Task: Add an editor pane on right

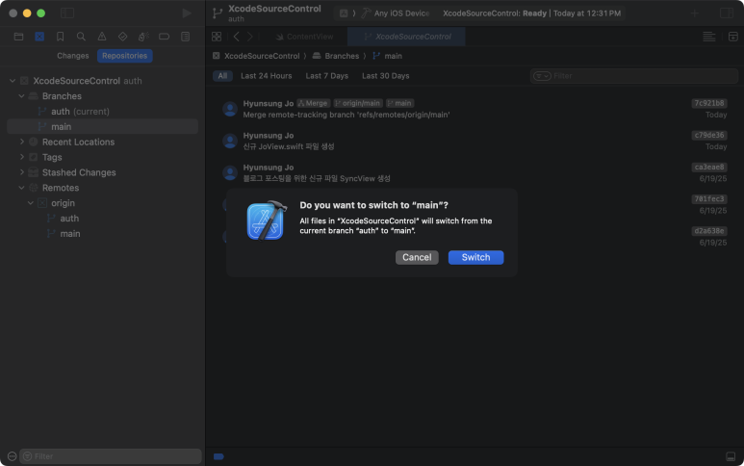Action: point(732,37)
